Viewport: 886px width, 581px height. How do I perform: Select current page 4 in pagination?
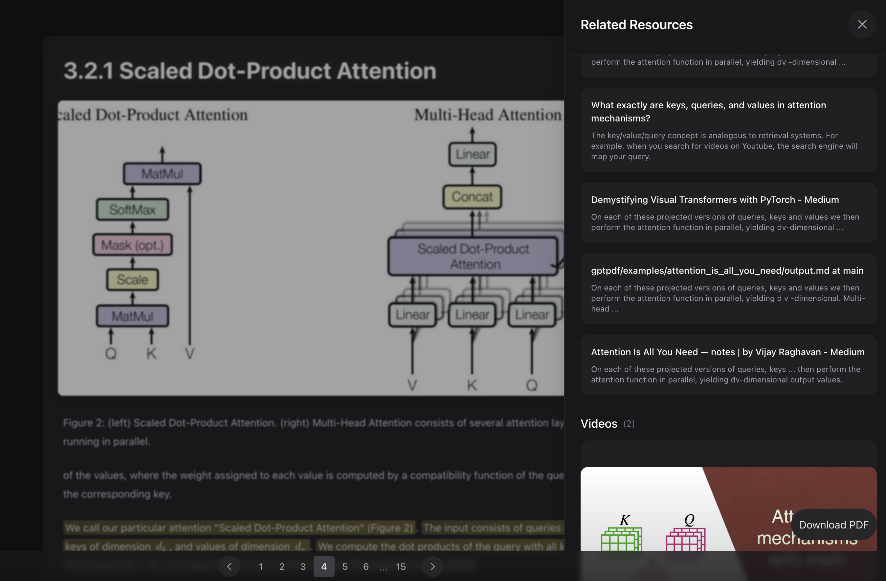(x=324, y=567)
